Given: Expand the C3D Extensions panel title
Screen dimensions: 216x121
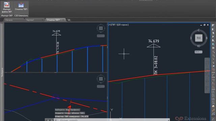Looking at the screenshot, I should click(21, 16).
